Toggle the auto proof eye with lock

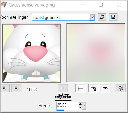coord(93,88)
